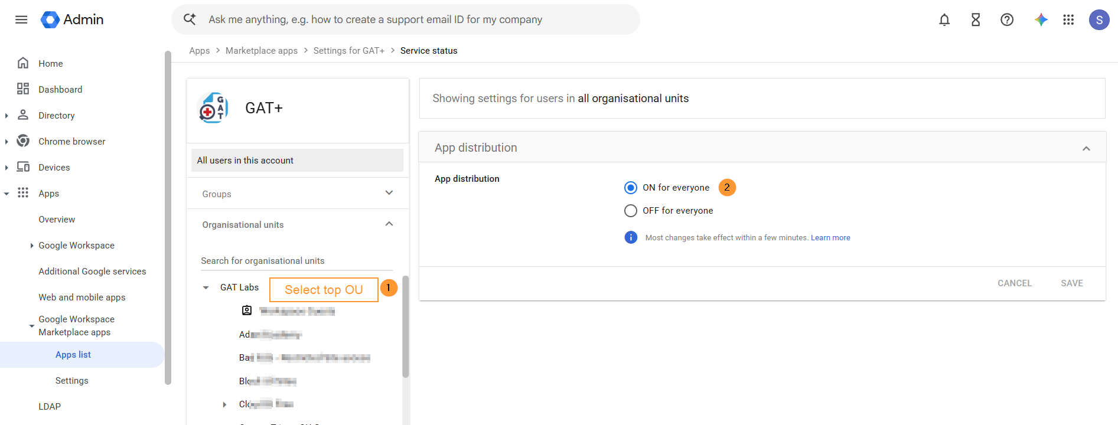Open the main hamburger menu
This screenshot has width=1118, height=425.
(21, 19)
